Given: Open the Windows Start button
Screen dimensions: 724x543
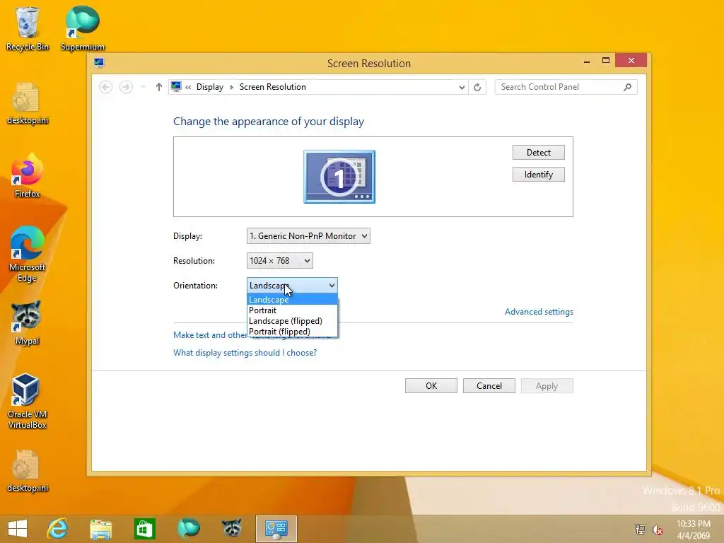Looking at the screenshot, I should (18, 529).
